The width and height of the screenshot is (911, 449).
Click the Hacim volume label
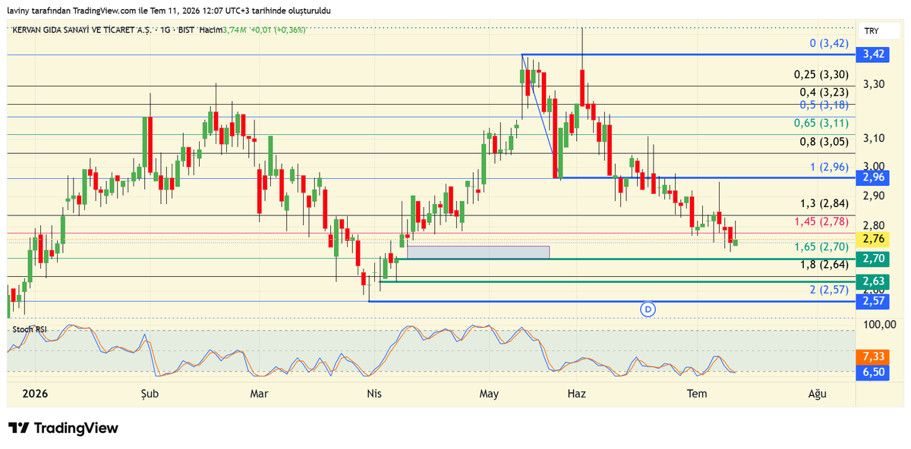211,30
